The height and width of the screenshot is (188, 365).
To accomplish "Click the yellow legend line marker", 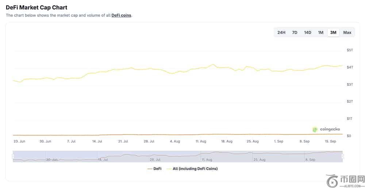I will 169,169.
